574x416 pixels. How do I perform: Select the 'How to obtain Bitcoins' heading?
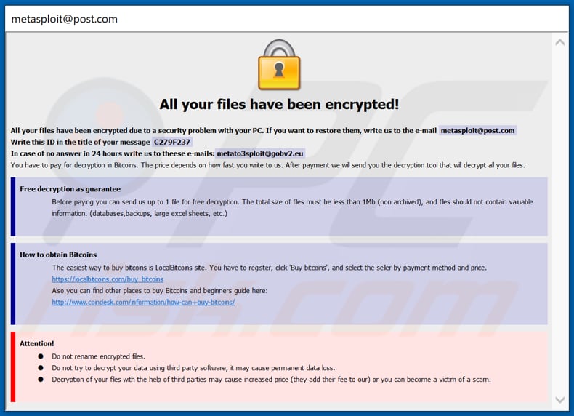click(58, 255)
